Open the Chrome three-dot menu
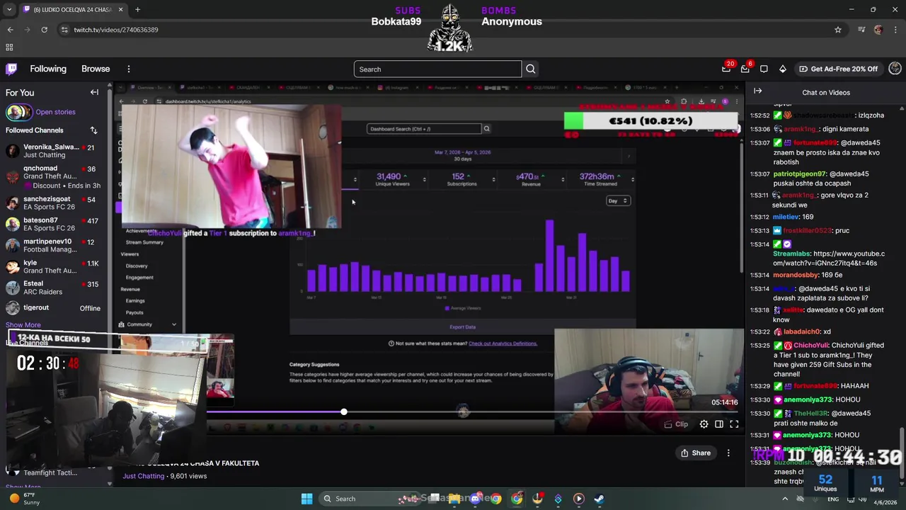The width and height of the screenshot is (906, 510). coord(895,30)
